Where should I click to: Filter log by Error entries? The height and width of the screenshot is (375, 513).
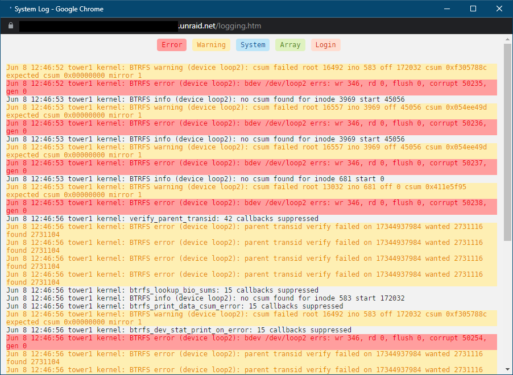click(171, 45)
